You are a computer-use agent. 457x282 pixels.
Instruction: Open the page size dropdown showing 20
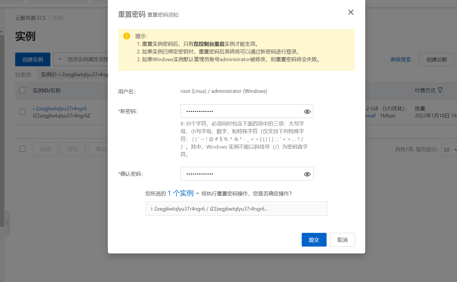449,150
